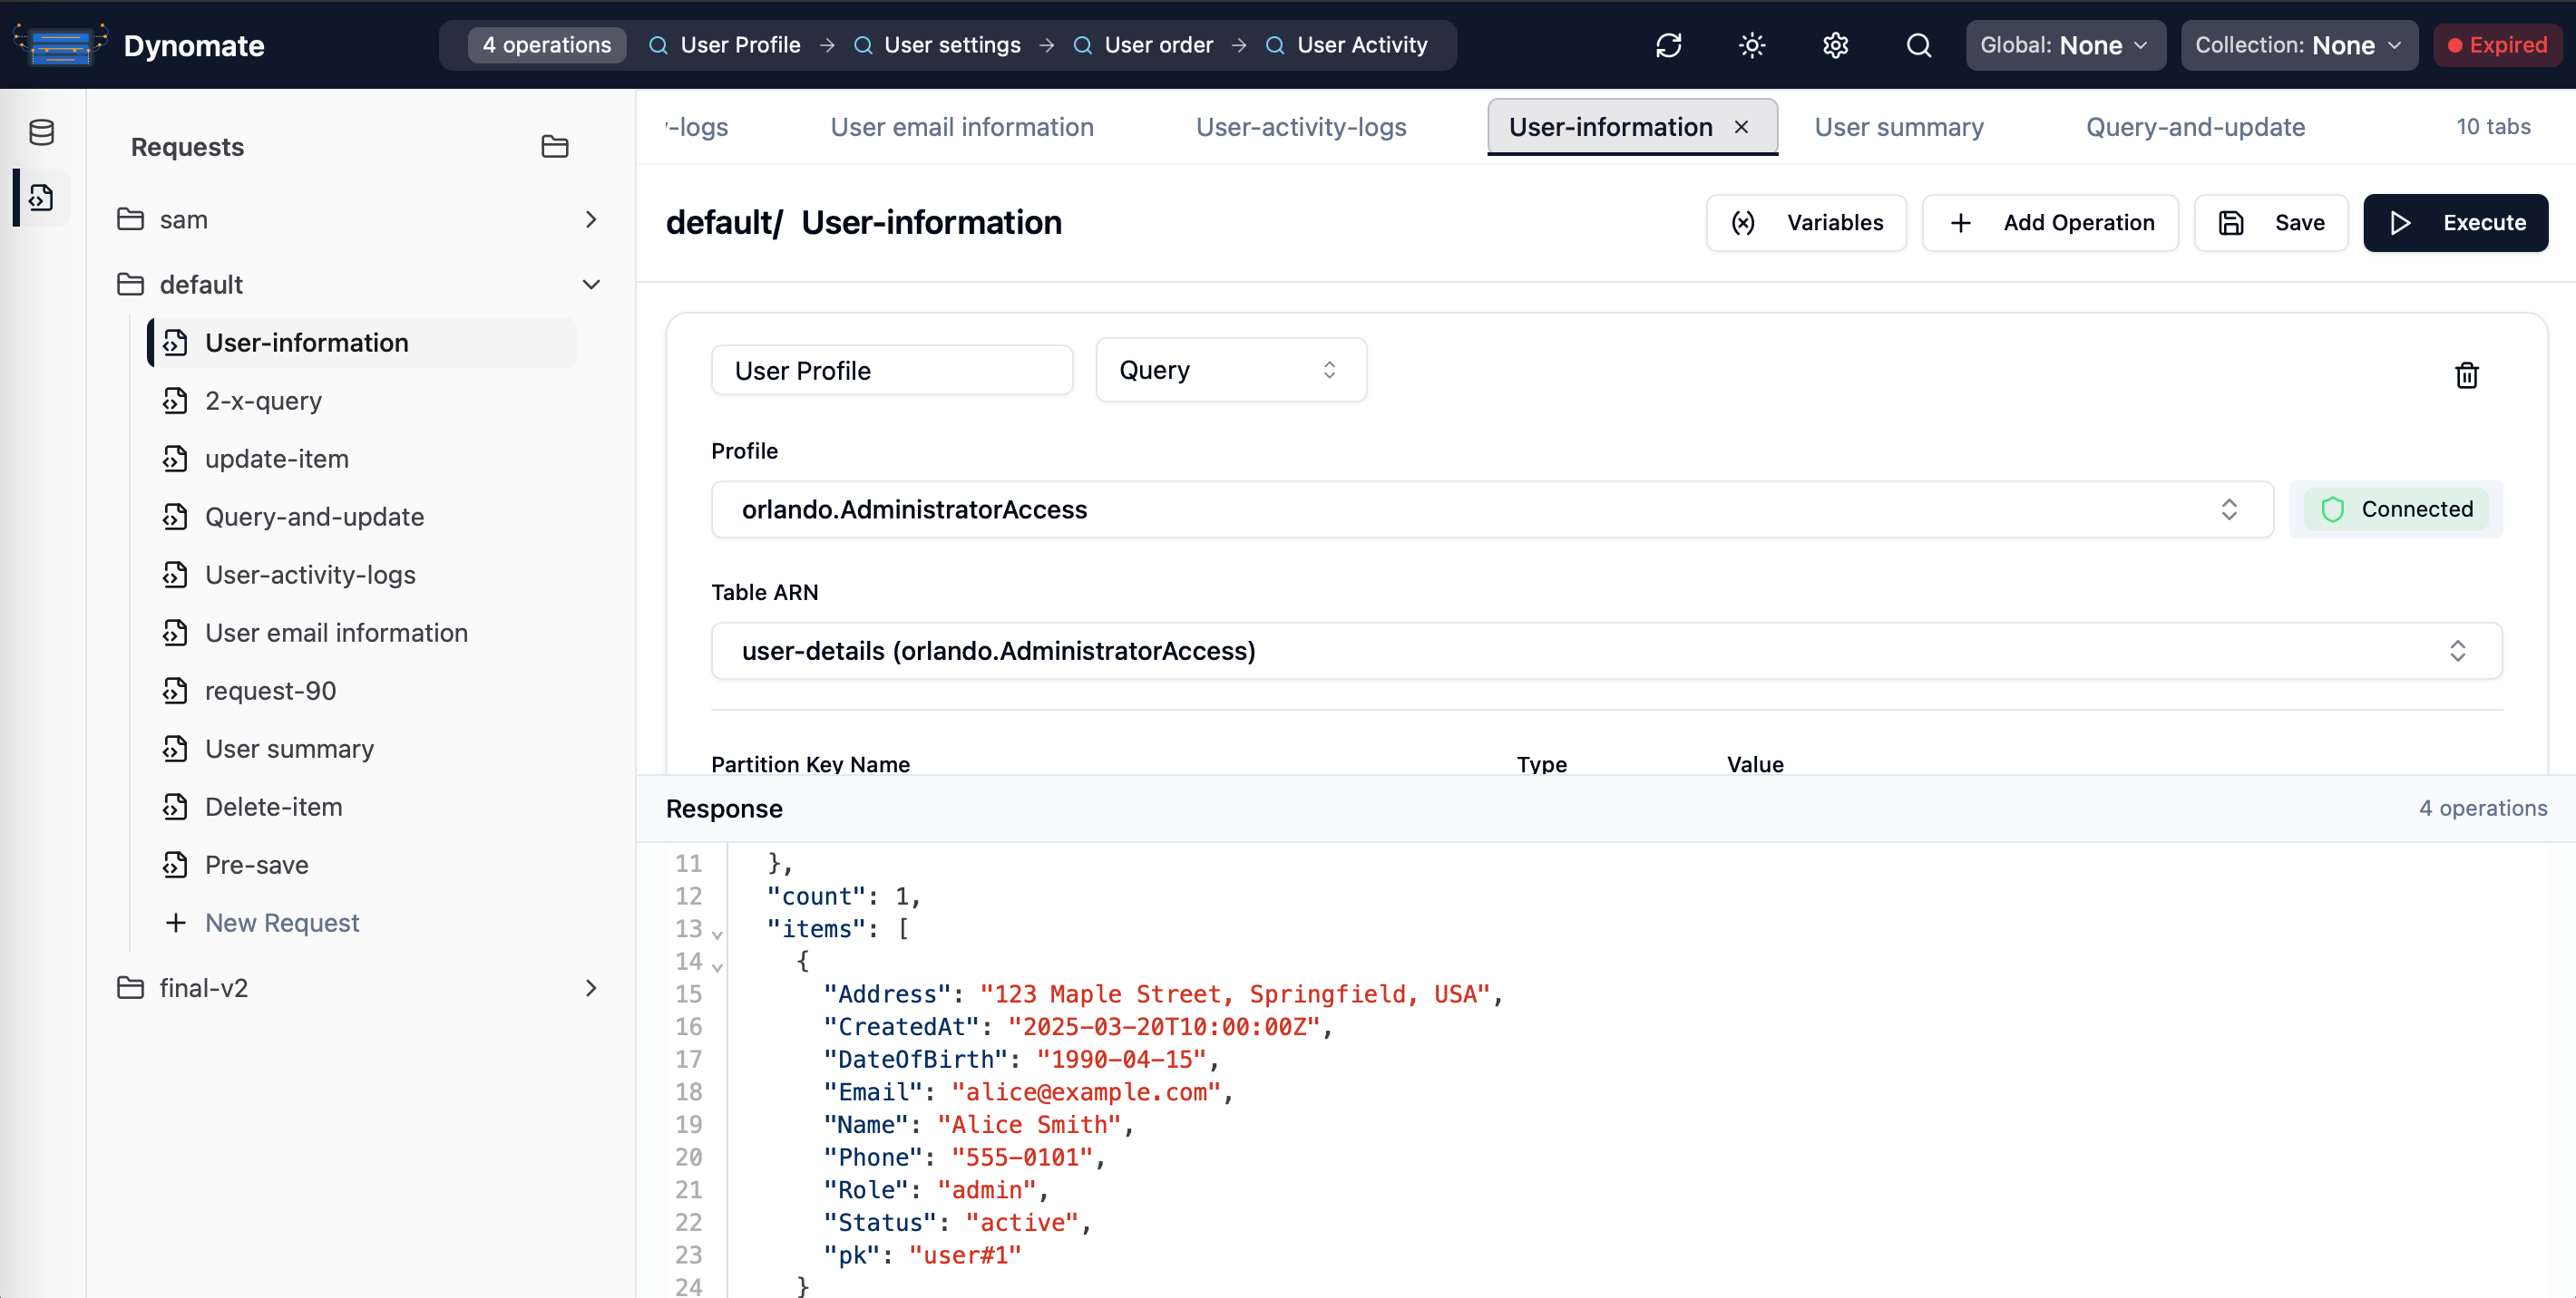Open search magnifier icon in top bar
Screen dimensions: 2576x1298
[x=1918, y=45]
